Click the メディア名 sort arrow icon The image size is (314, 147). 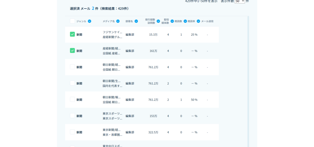(118, 21)
